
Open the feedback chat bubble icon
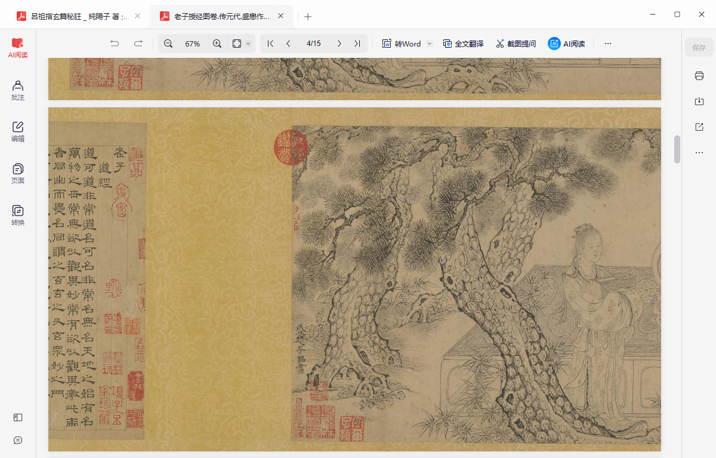tap(18, 440)
